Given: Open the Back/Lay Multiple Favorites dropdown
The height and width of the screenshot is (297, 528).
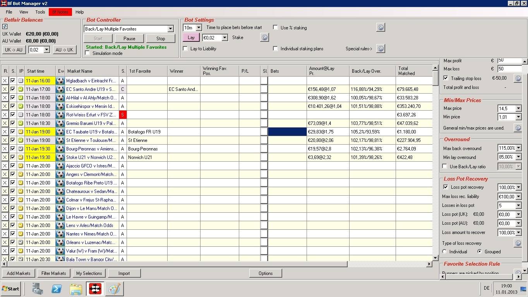Looking at the screenshot, I should click(x=170, y=29).
